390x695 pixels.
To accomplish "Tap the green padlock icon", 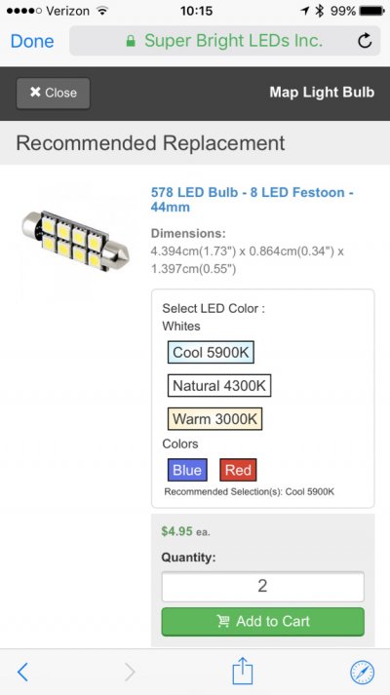I will tap(131, 41).
